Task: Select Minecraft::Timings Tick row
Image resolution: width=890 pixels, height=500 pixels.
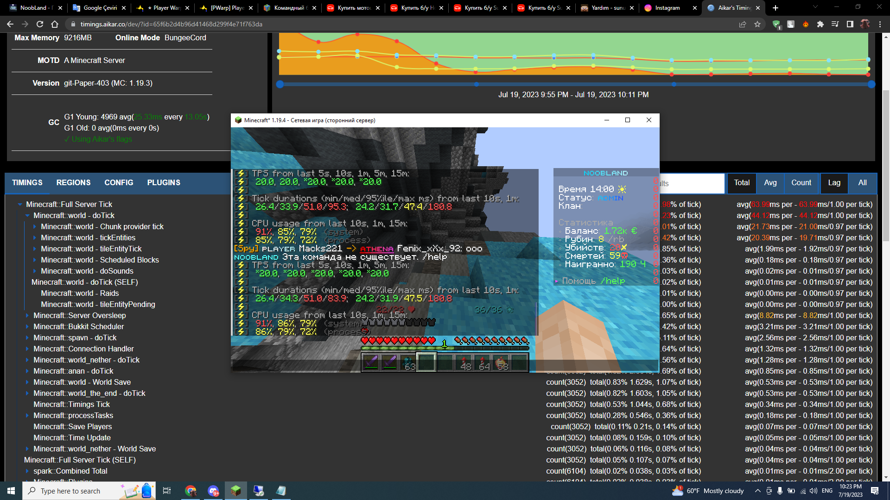Action: [x=72, y=404]
